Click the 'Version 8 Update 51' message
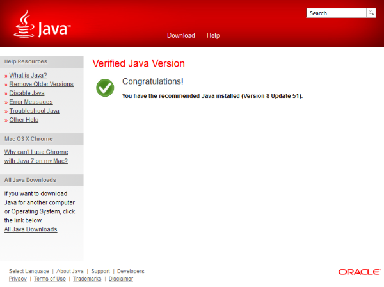 [x=212, y=96]
